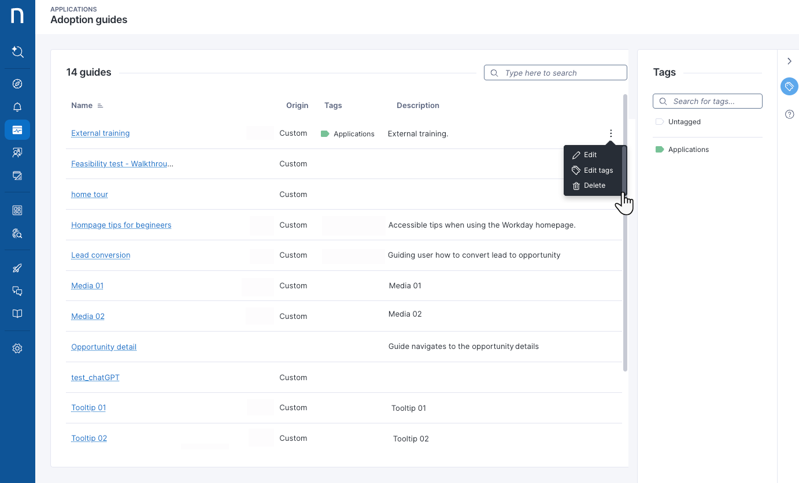The image size is (799, 483).
Task: Open settings gear icon in sidebar
Action: tap(17, 348)
